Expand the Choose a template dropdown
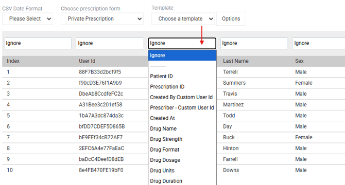This screenshot has width=345, height=185. click(183, 18)
